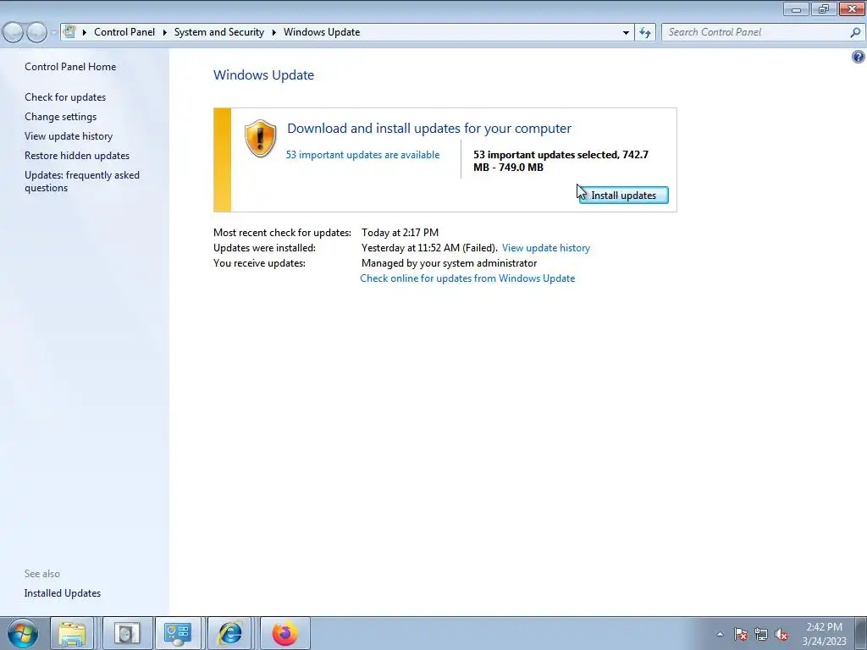Image resolution: width=867 pixels, height=650 pixels.
Task: Minimize the Windows Update window
Action: coord(796,8)
